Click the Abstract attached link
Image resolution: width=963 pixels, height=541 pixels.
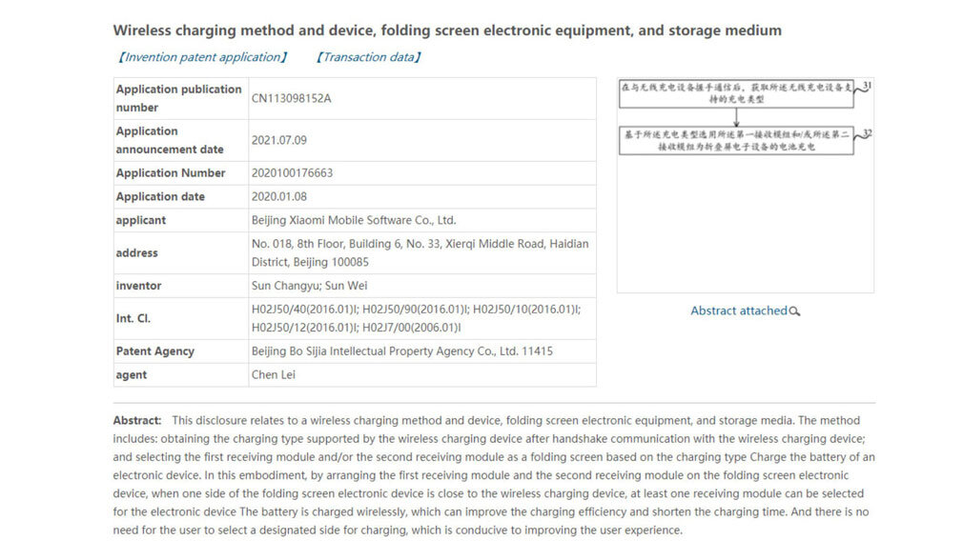(739, 311)
